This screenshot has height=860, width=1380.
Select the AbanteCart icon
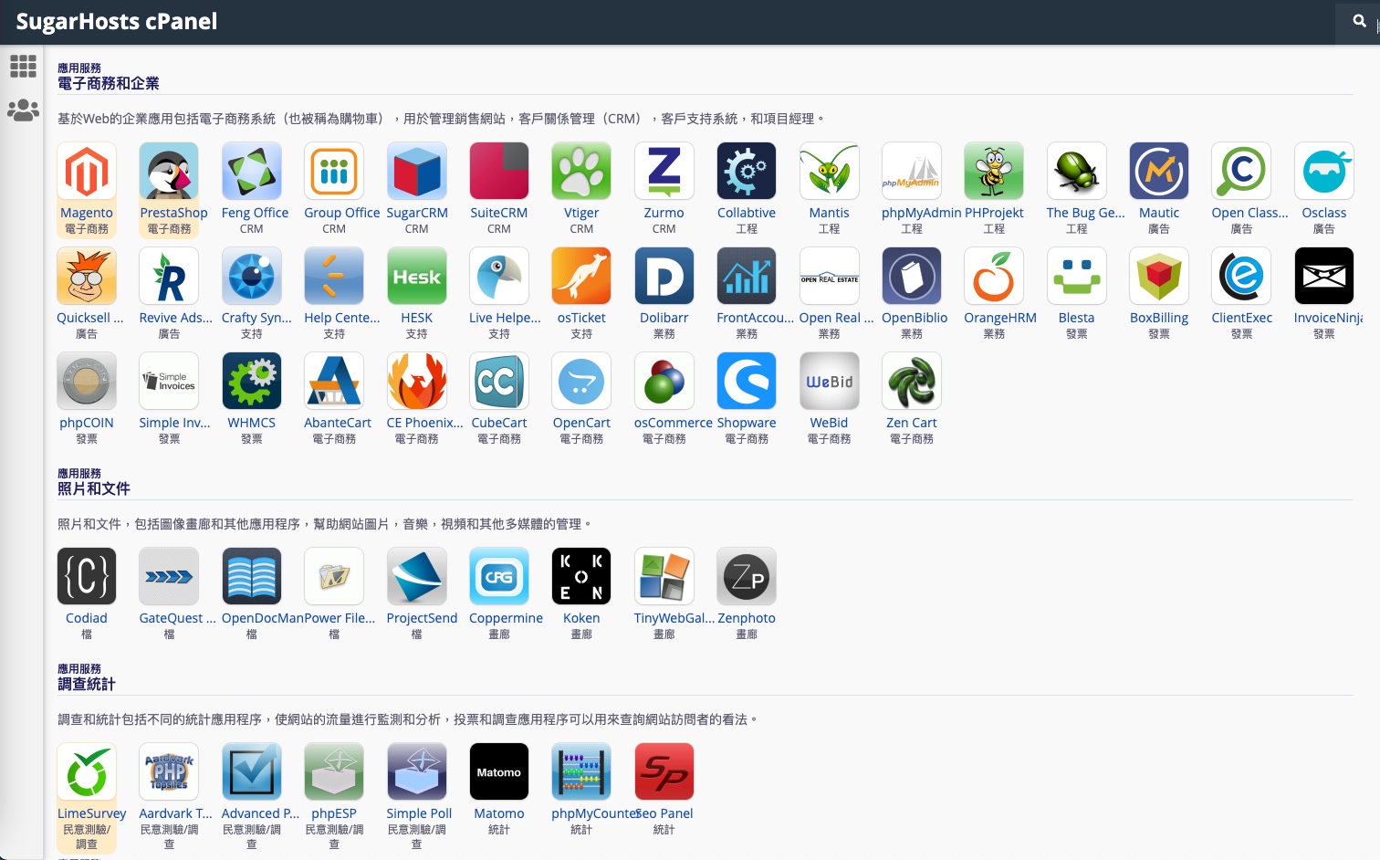[x=334, y=381]
